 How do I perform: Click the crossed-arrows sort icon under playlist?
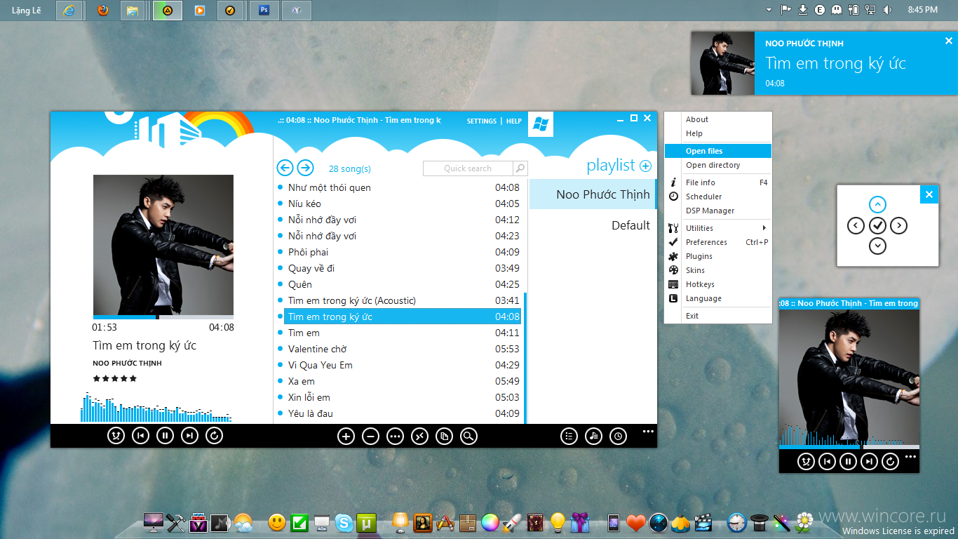coord(419,437)
